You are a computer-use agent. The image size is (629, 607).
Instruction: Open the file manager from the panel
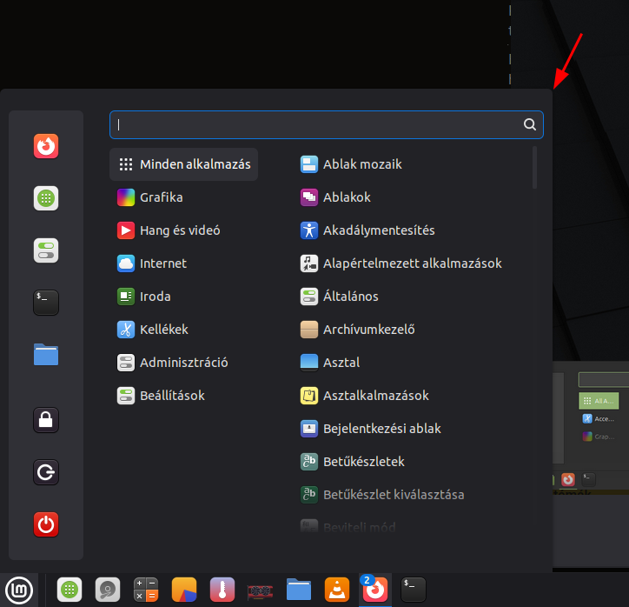(x=299, y=590)
